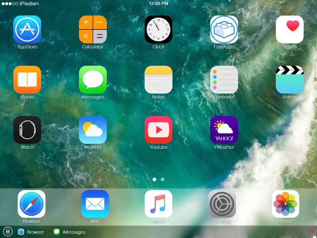
Task: Switch to Browser in the bottom taskbar
Action: [x=31, y=232]
